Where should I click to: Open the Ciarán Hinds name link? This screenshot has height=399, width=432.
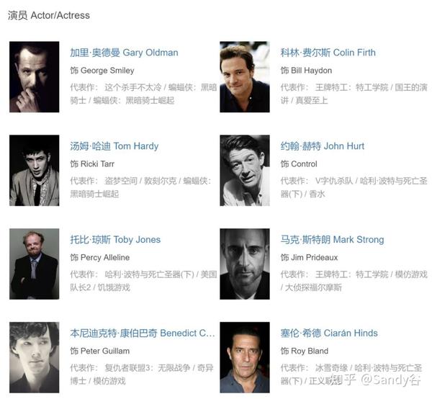click(x=329, y=333)
